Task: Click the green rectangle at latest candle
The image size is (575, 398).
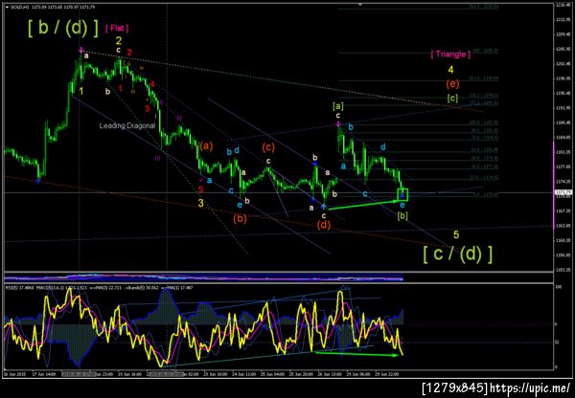Action: click(x=402, y=194)
